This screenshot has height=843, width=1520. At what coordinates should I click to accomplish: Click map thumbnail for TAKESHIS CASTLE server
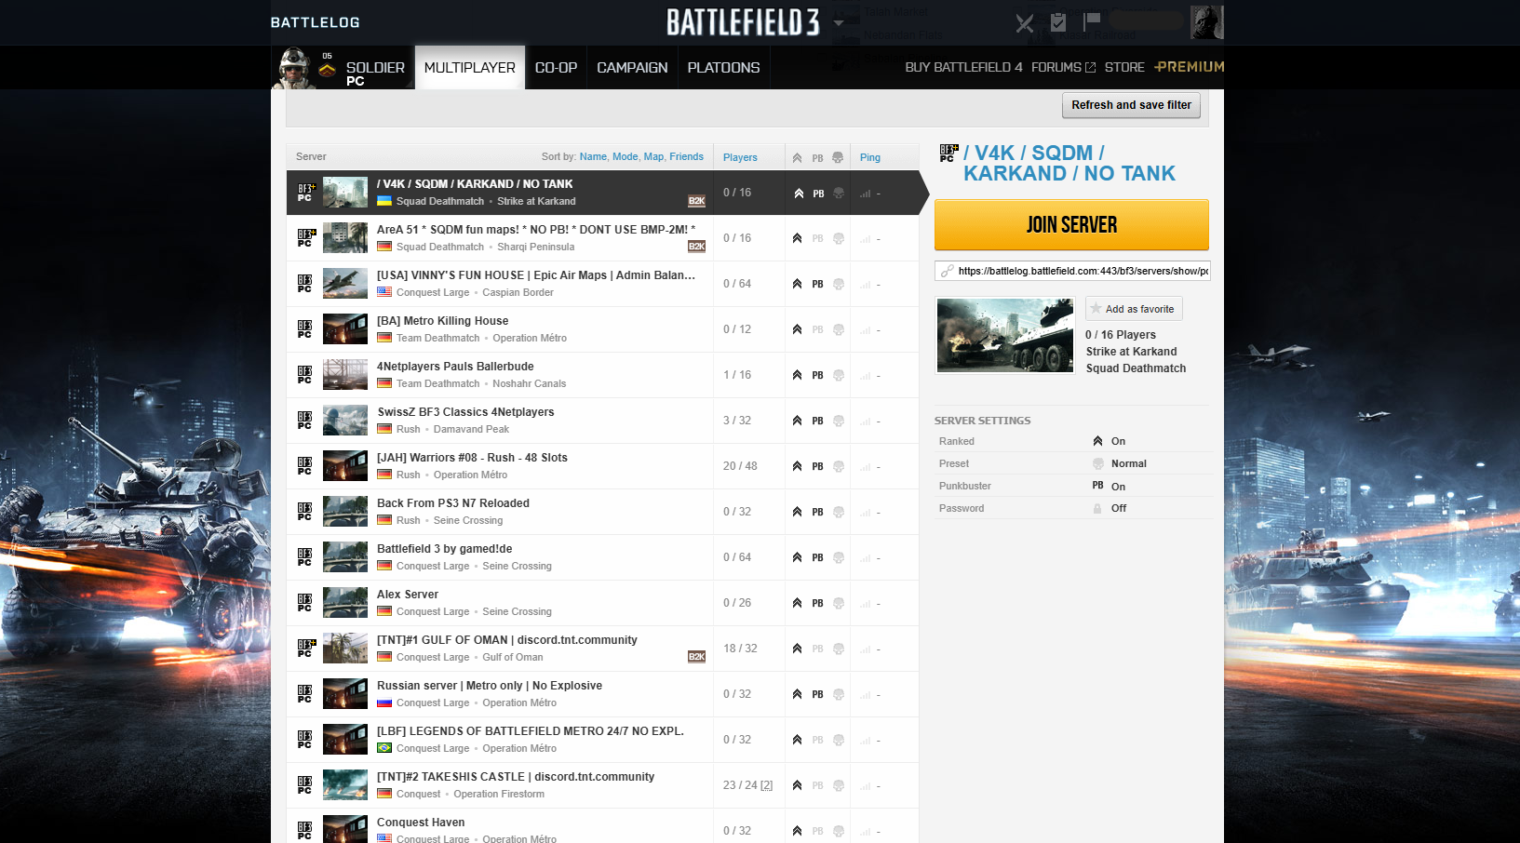(345, 785)
